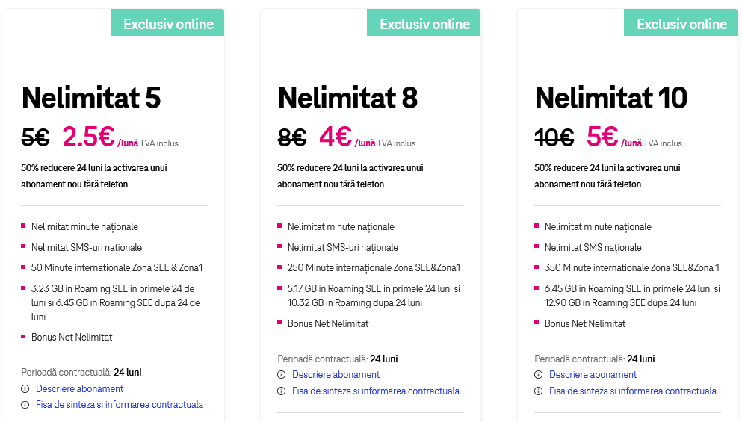Open Fisa de sinteza link under Nelimitat 5
Image resolution: width=742 pixels, height=422 pixels.
[x=120, y=405]
